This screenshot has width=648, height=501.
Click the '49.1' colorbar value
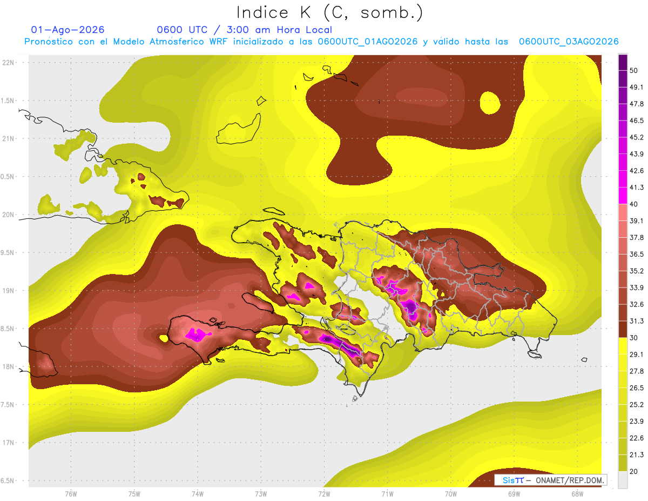pyautogui.click(x=636, y=86)
